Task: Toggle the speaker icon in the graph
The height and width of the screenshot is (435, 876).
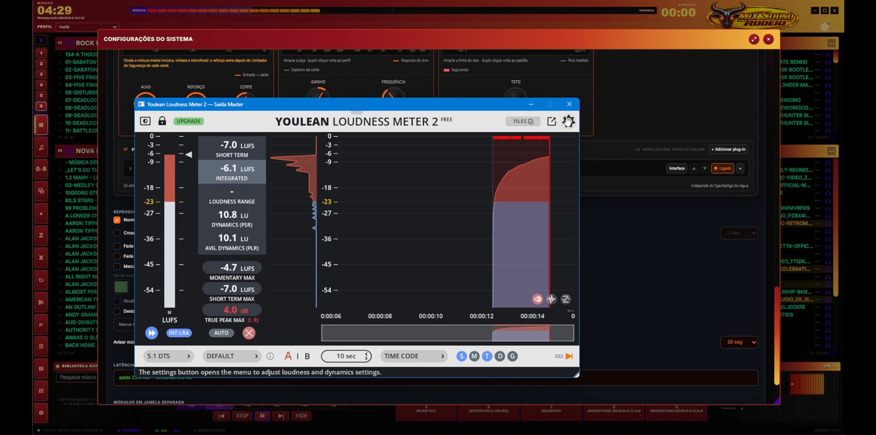Action: pyautogui.click(x=537, y=299)
